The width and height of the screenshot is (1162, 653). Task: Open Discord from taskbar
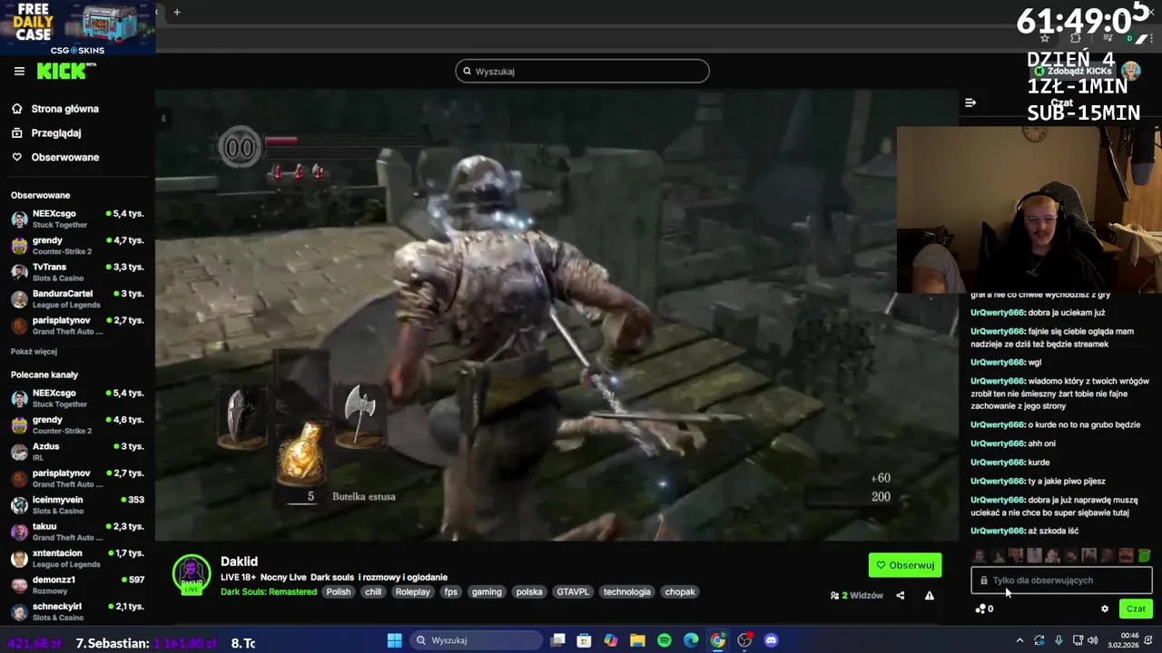point(772,640)
